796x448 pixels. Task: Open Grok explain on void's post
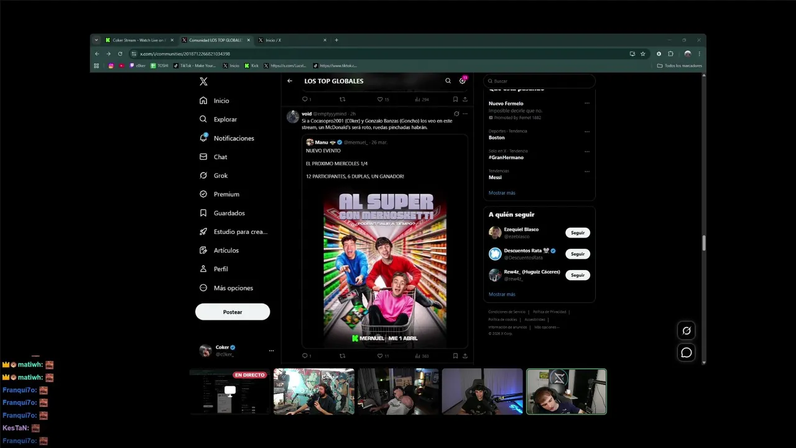tap(456, 114)
